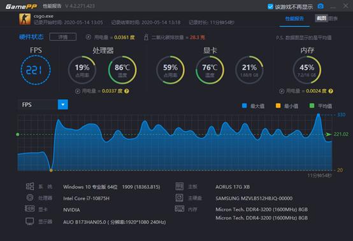Click the power icon left of 0.0024 度
This screenshot has width=353, height=241.
coord(282,91)
